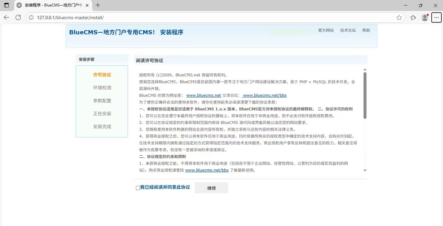Click the site information icon in the address bar
Image resolution: width=443 pixels, height=226 pixels.
click(31, 17)
